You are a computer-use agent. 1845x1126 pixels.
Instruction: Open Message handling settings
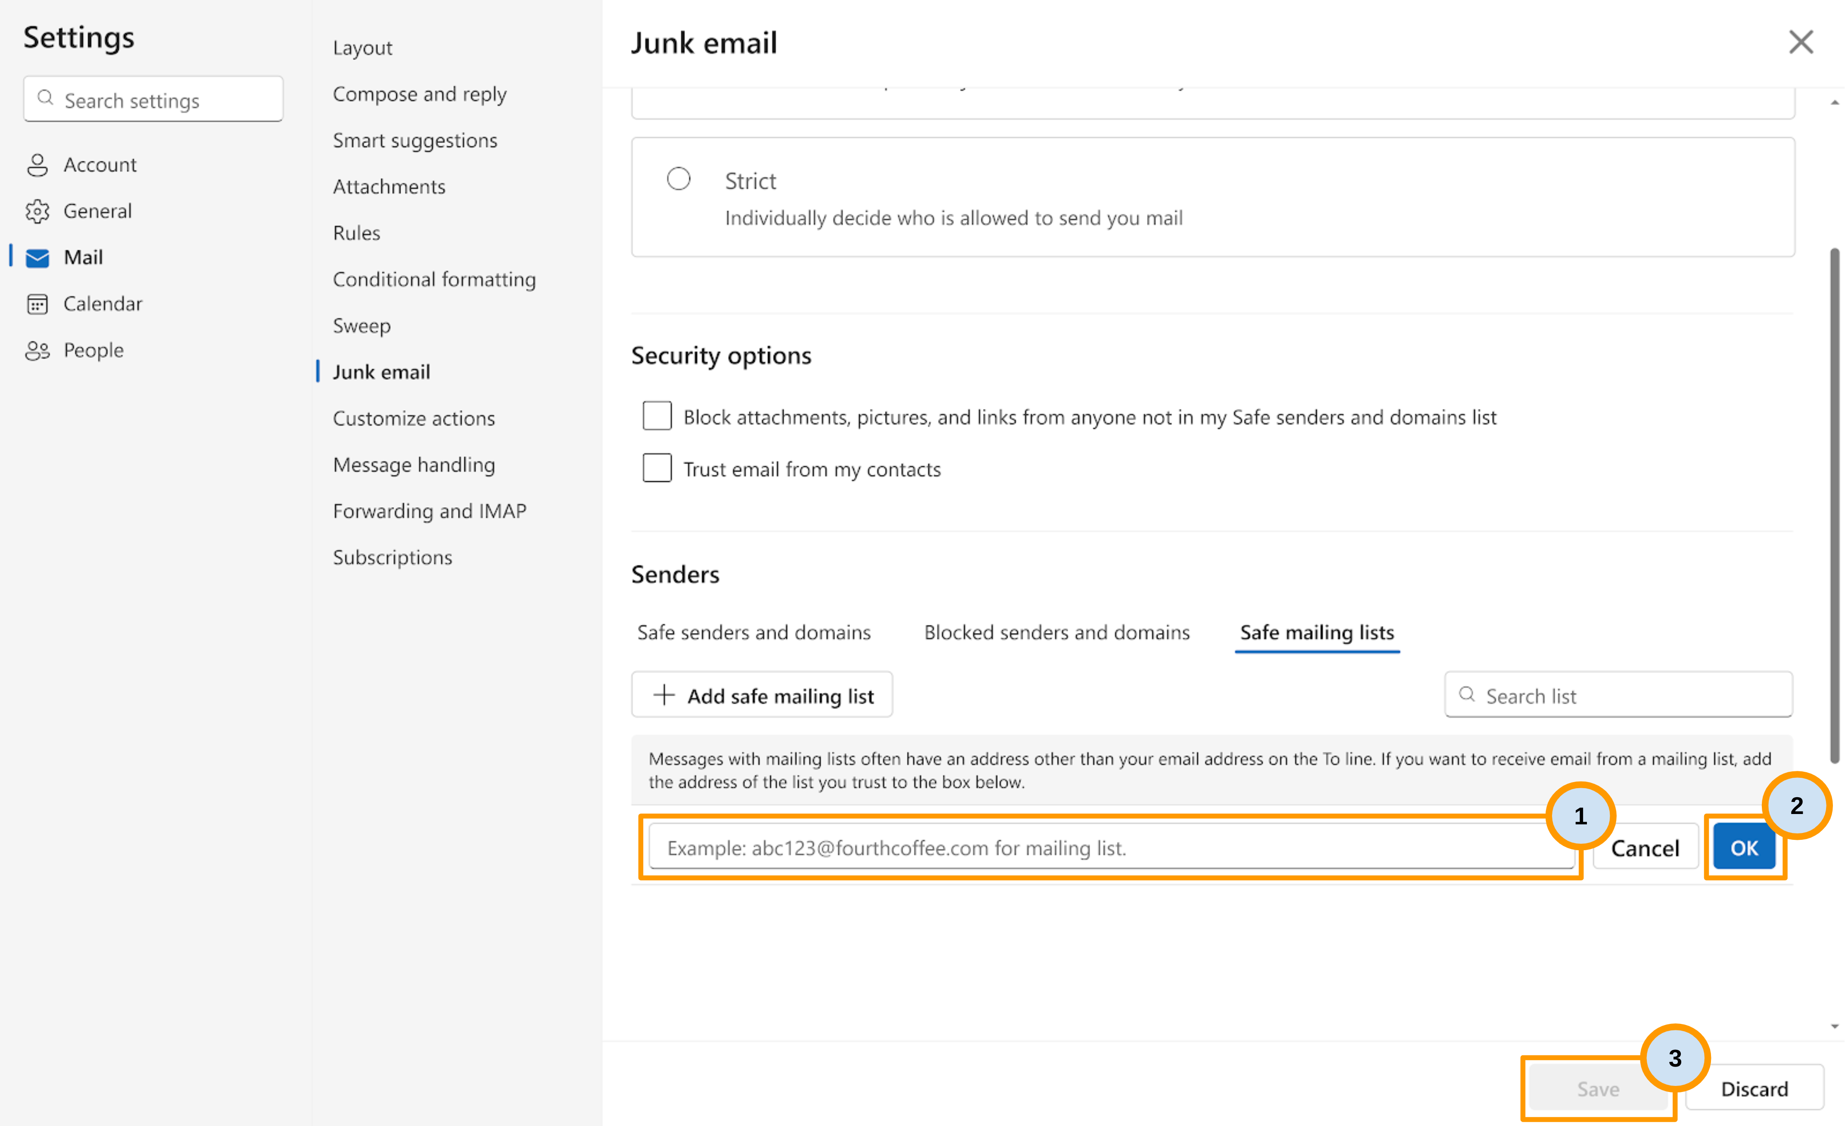(x=413, y=465)
